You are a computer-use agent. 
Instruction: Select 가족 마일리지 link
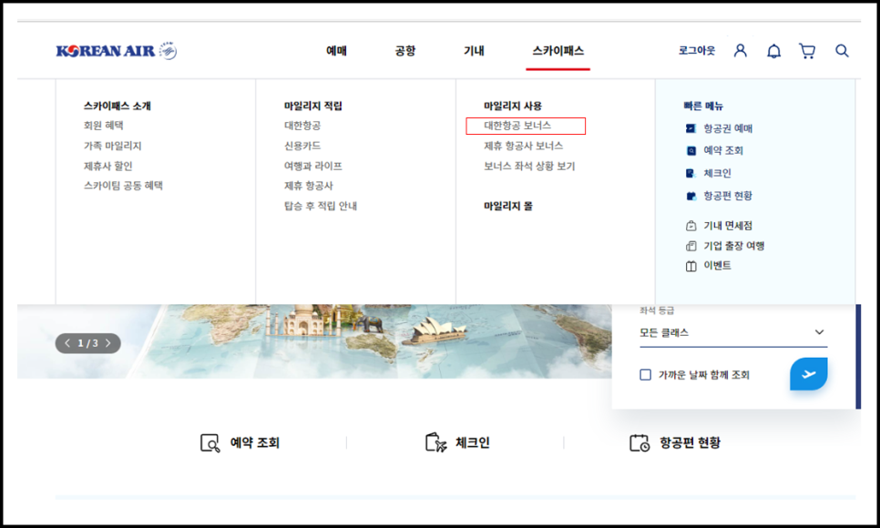[x=112, y=146]
